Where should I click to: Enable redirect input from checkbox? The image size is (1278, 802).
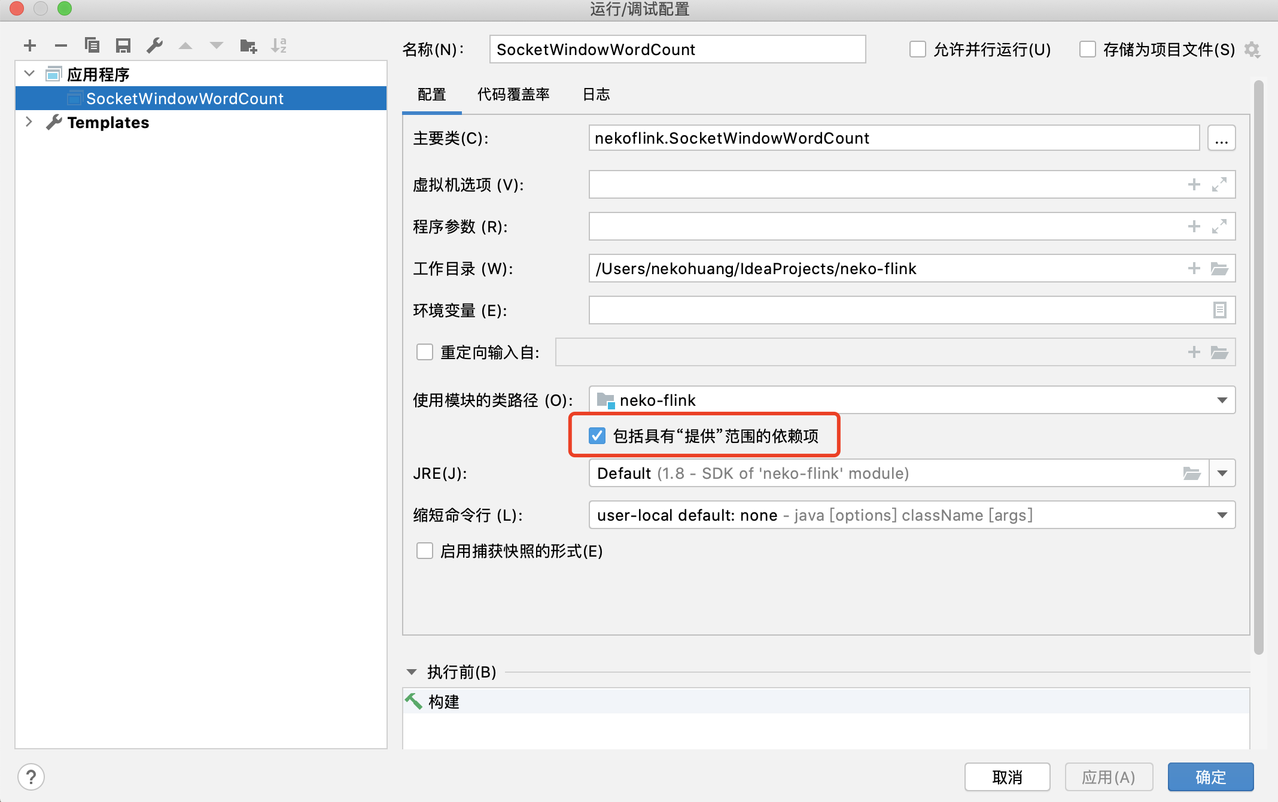click(x=425, y=352)
